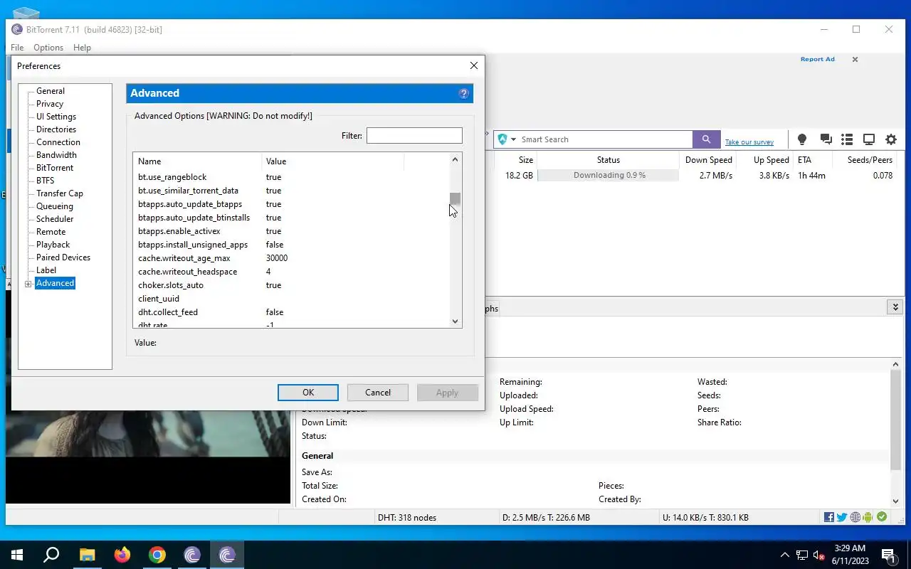Select the bt.use_rangeblock row
The image size is (911, 569).
pos(291,177)
